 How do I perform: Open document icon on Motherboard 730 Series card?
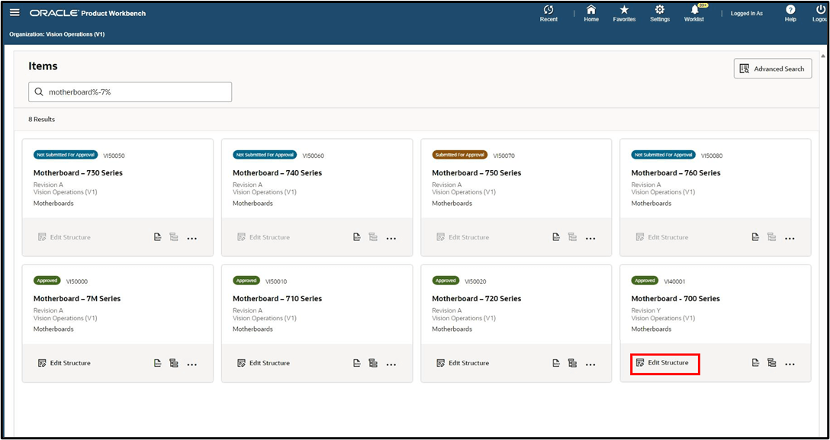pos(157,237)
